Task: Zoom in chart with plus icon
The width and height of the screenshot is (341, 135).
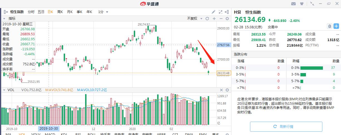Action: coord(214,19)
